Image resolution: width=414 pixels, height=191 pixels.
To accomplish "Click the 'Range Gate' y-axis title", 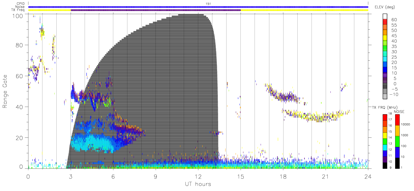I will click(6, 91).
